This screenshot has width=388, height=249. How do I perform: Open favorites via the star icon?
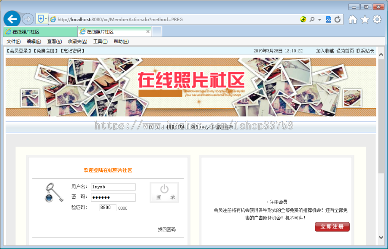[x=364, y=19]
